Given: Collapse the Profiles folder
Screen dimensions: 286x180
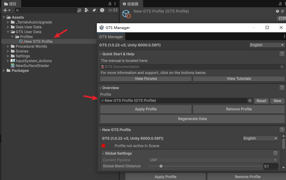Looking at the screenshot, I should 12,37.
